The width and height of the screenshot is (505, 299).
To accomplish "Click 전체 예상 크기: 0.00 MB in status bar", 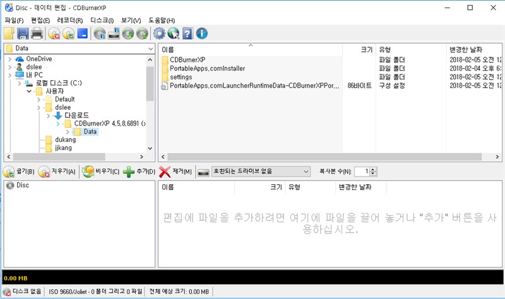I will (x=179, y=291).
